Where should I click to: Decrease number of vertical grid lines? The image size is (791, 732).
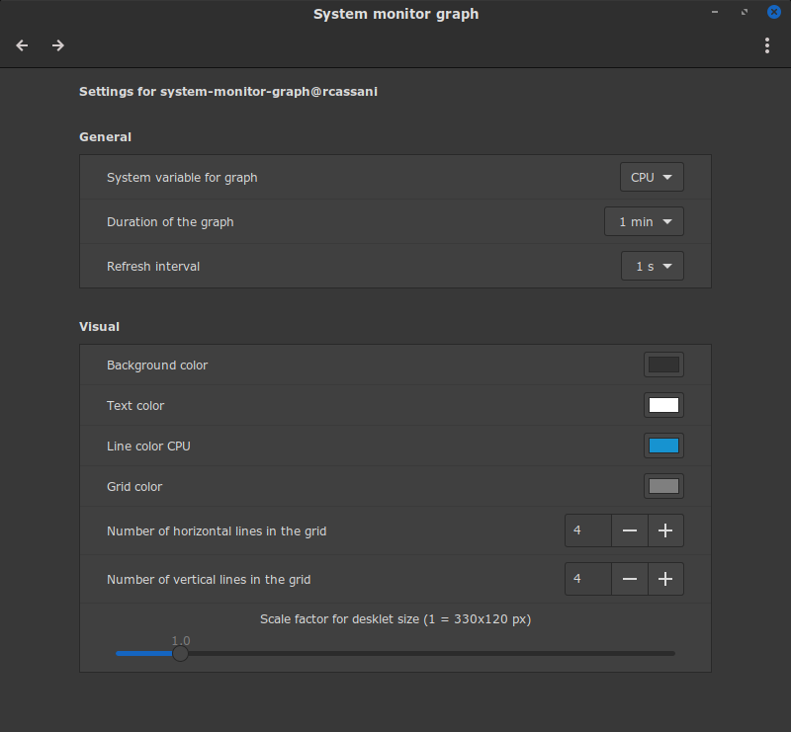[630, 579]
